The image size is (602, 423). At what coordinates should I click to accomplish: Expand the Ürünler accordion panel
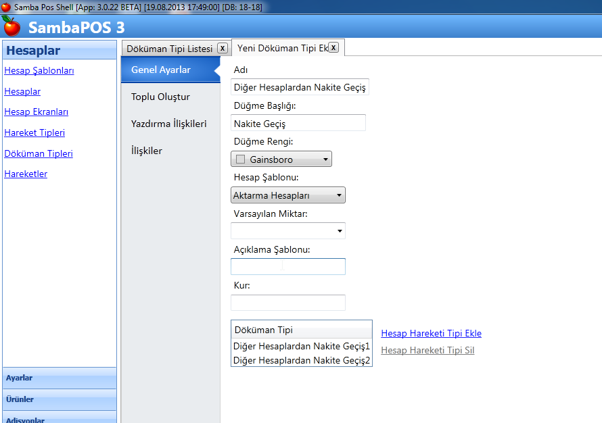pos(59,399)
